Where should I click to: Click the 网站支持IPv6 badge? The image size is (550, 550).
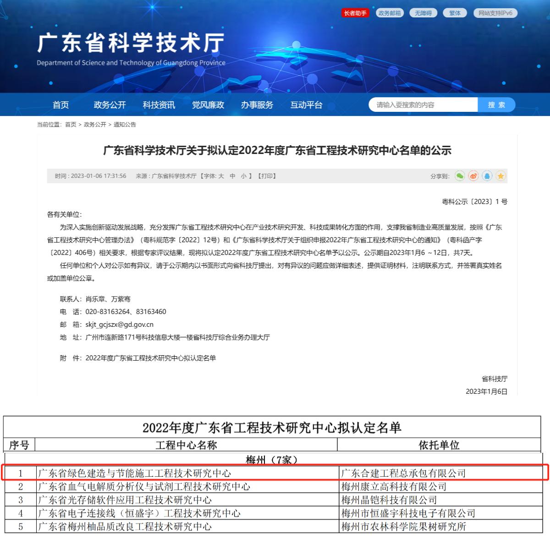(495, 13)
